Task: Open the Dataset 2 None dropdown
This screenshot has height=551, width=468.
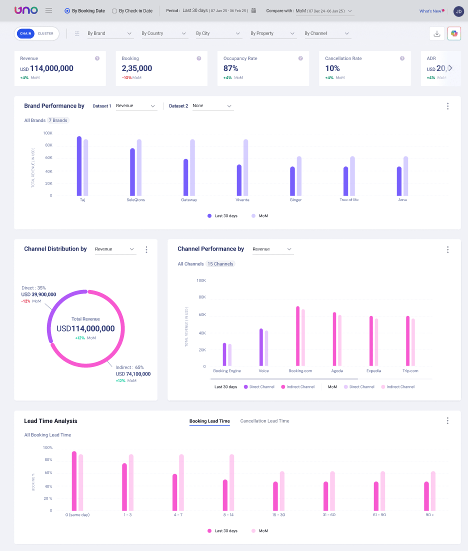Action: point(212,106)
